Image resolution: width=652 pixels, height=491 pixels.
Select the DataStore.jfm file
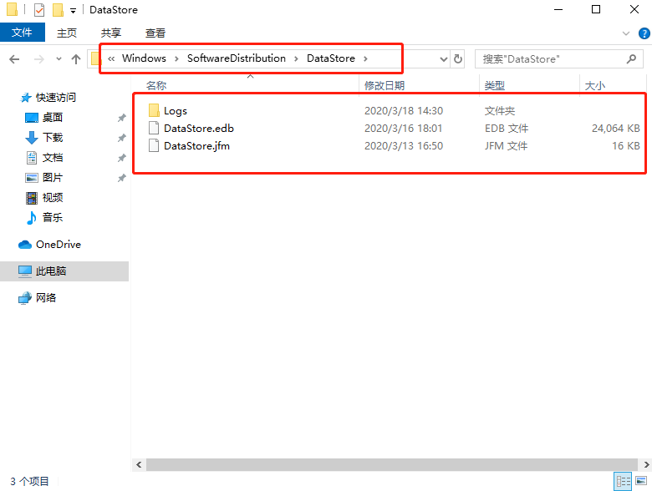(196, 146)
